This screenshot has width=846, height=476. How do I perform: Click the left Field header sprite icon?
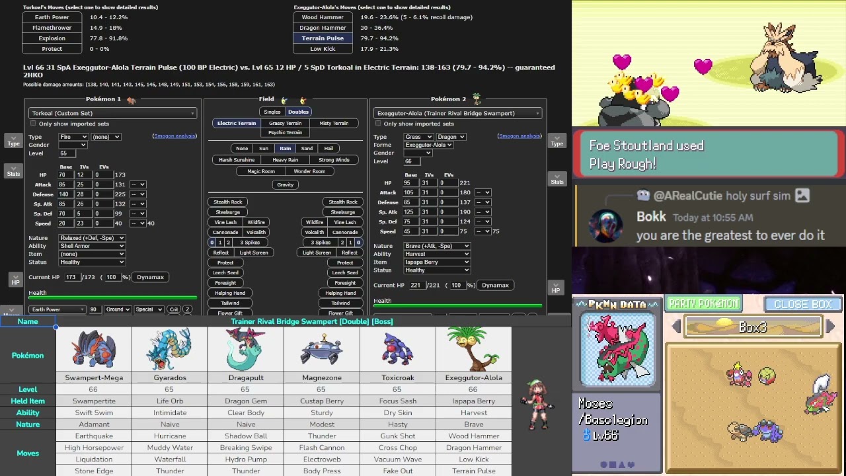click(284, 100)
